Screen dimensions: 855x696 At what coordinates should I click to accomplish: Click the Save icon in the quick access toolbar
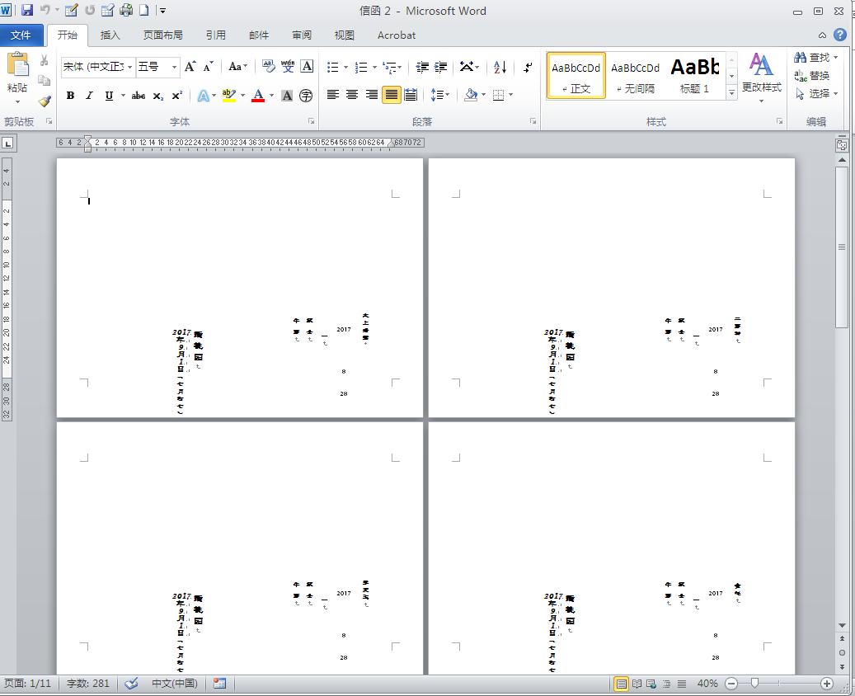tap(27, 11)
